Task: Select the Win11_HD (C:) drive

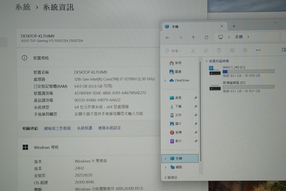Action: 242,71
